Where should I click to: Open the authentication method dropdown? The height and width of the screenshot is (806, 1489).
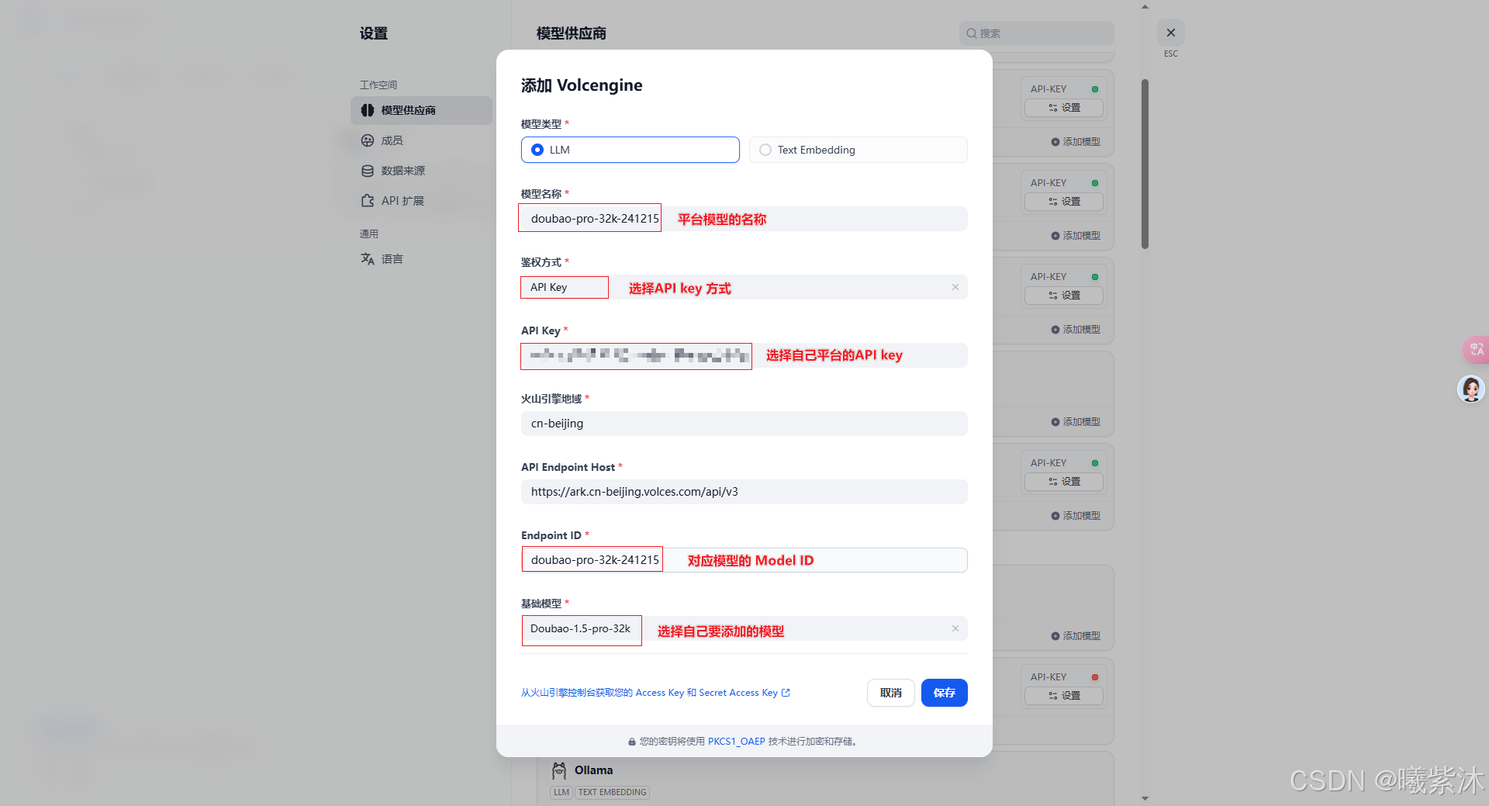tap(744, 287)
